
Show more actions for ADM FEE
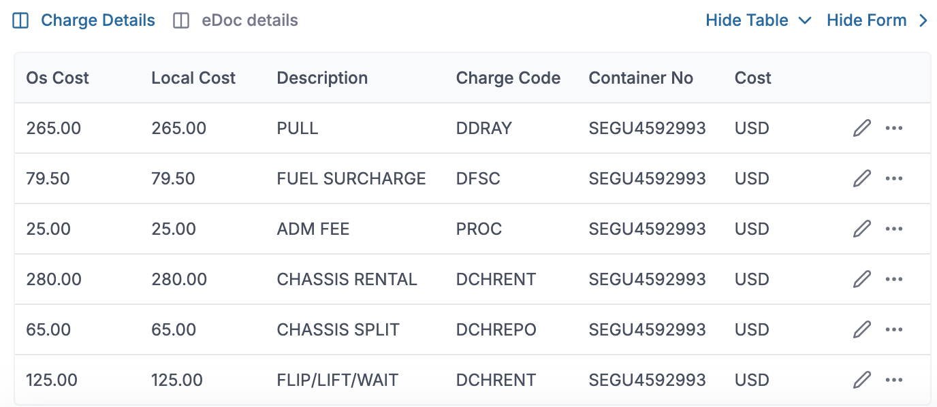tap(893, 229)
